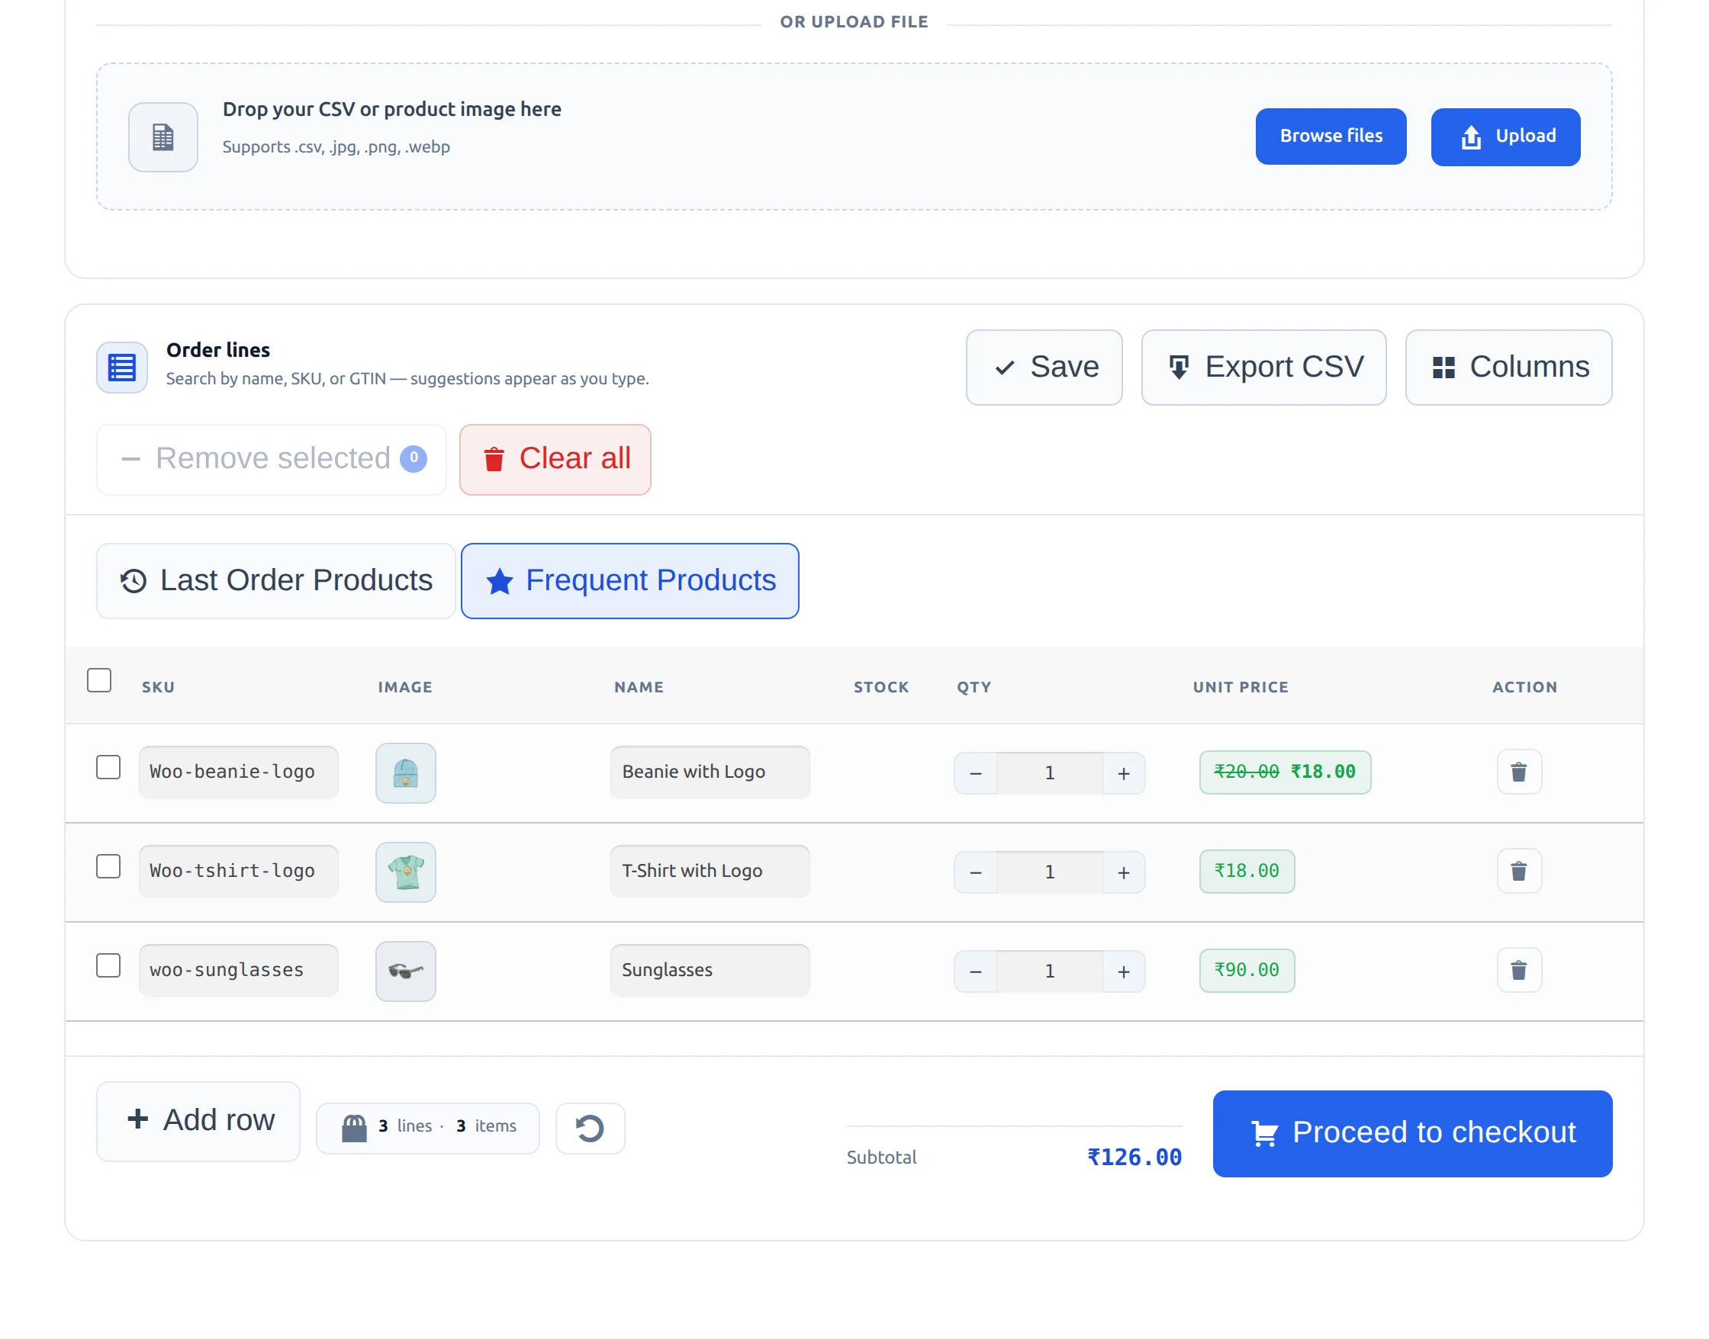This screenshot has height=1339, width=1709.
Task: Click the NAME column header
Action: 639,687
